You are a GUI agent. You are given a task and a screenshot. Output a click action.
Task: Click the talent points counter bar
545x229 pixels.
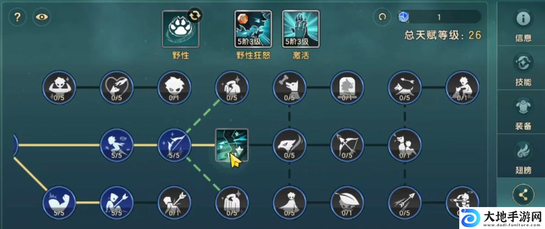coord(440,16)
